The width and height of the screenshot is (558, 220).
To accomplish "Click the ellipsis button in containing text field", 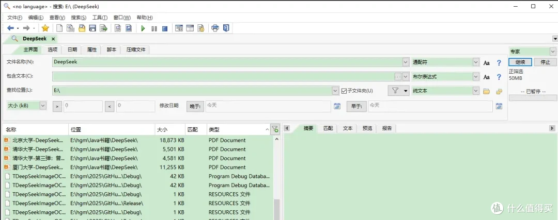I will coord(398,76).
